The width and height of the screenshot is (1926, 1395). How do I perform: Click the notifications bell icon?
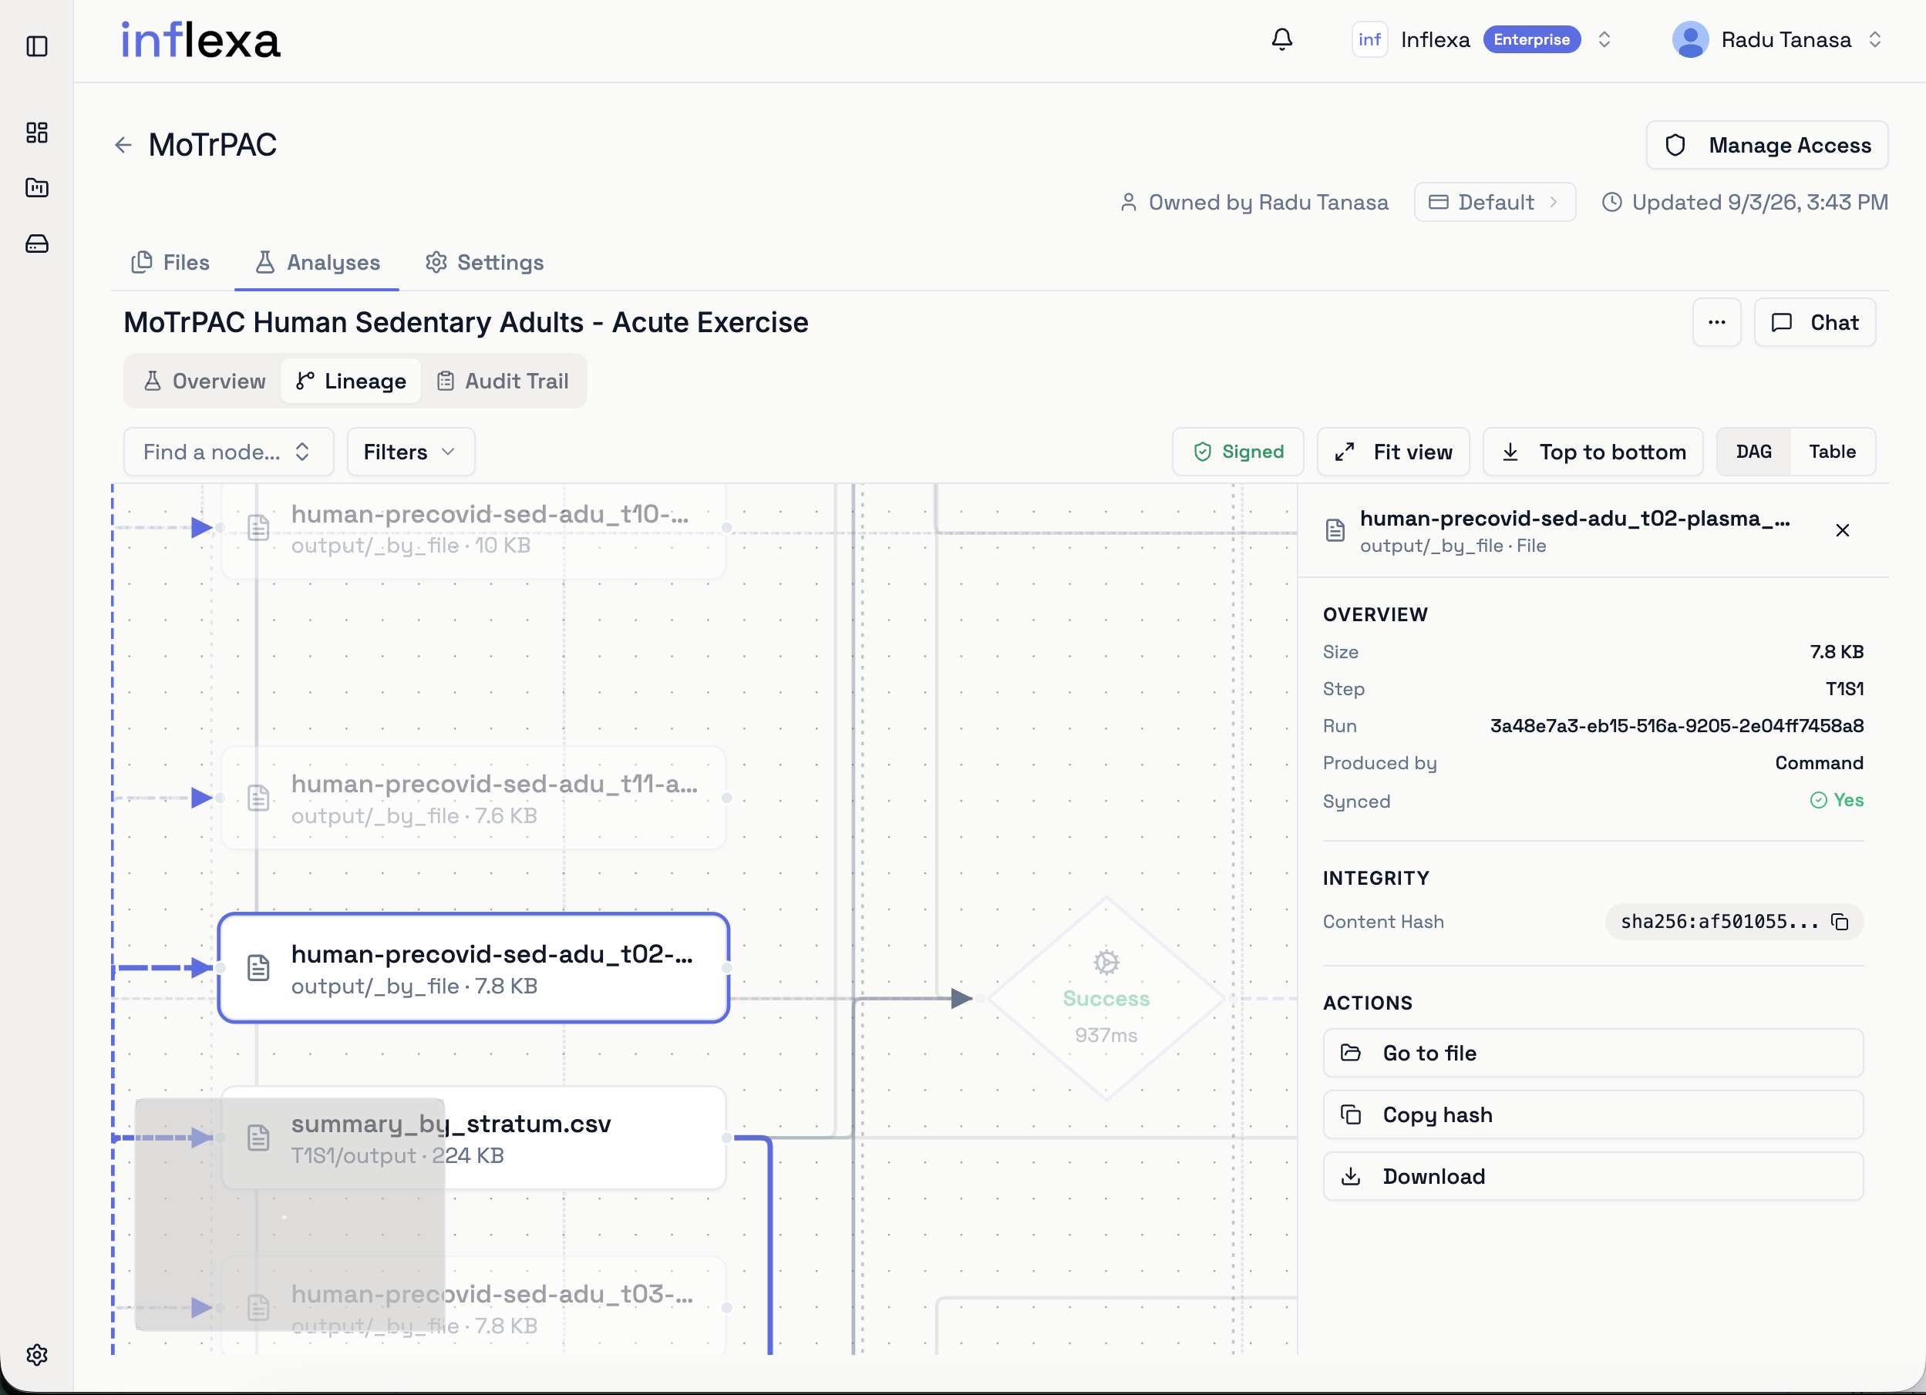1282,40
